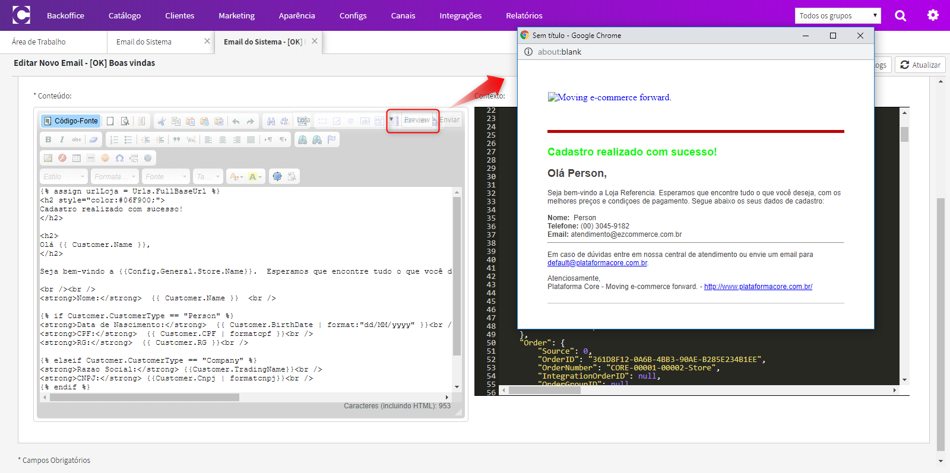Set text direction left-to-right
950x473 pixels.
268,139
